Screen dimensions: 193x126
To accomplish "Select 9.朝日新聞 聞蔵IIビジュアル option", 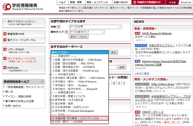I will [x=80, y=96].
